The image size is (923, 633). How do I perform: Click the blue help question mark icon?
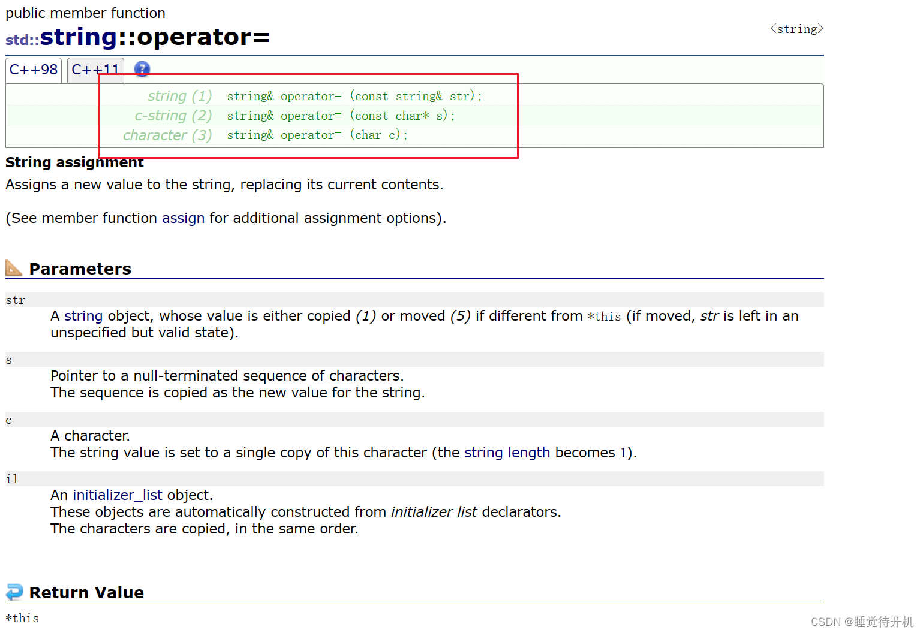pos(142,69)
